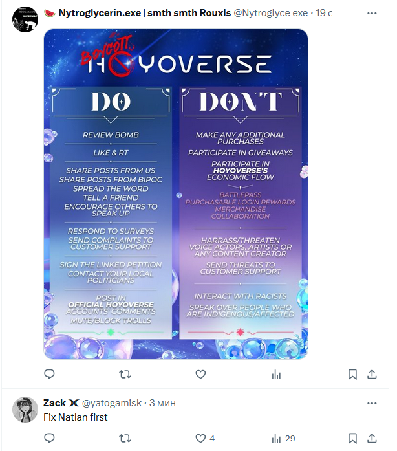Open more options for Nytroglycerin.exe post
Screen dimensions: 397x451
[x=372, y=13]
